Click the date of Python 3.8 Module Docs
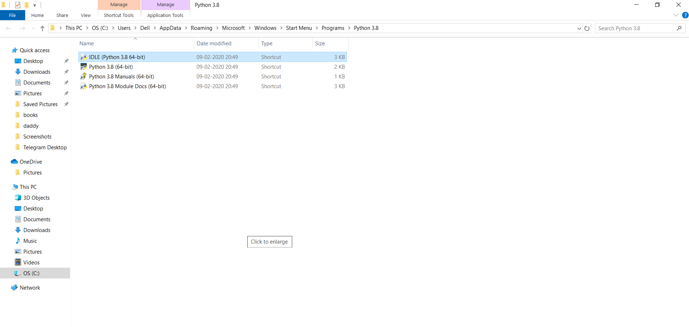 point(217,86)
